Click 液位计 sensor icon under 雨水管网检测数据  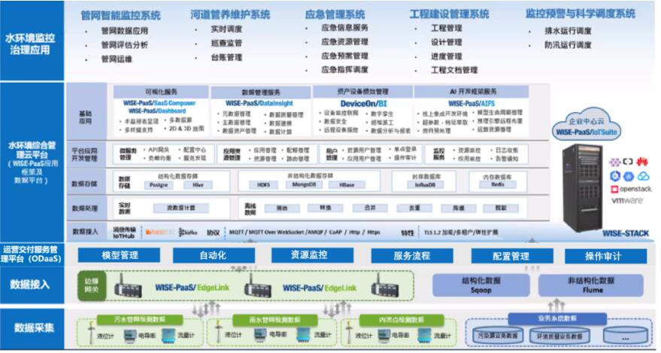[218, 333]
